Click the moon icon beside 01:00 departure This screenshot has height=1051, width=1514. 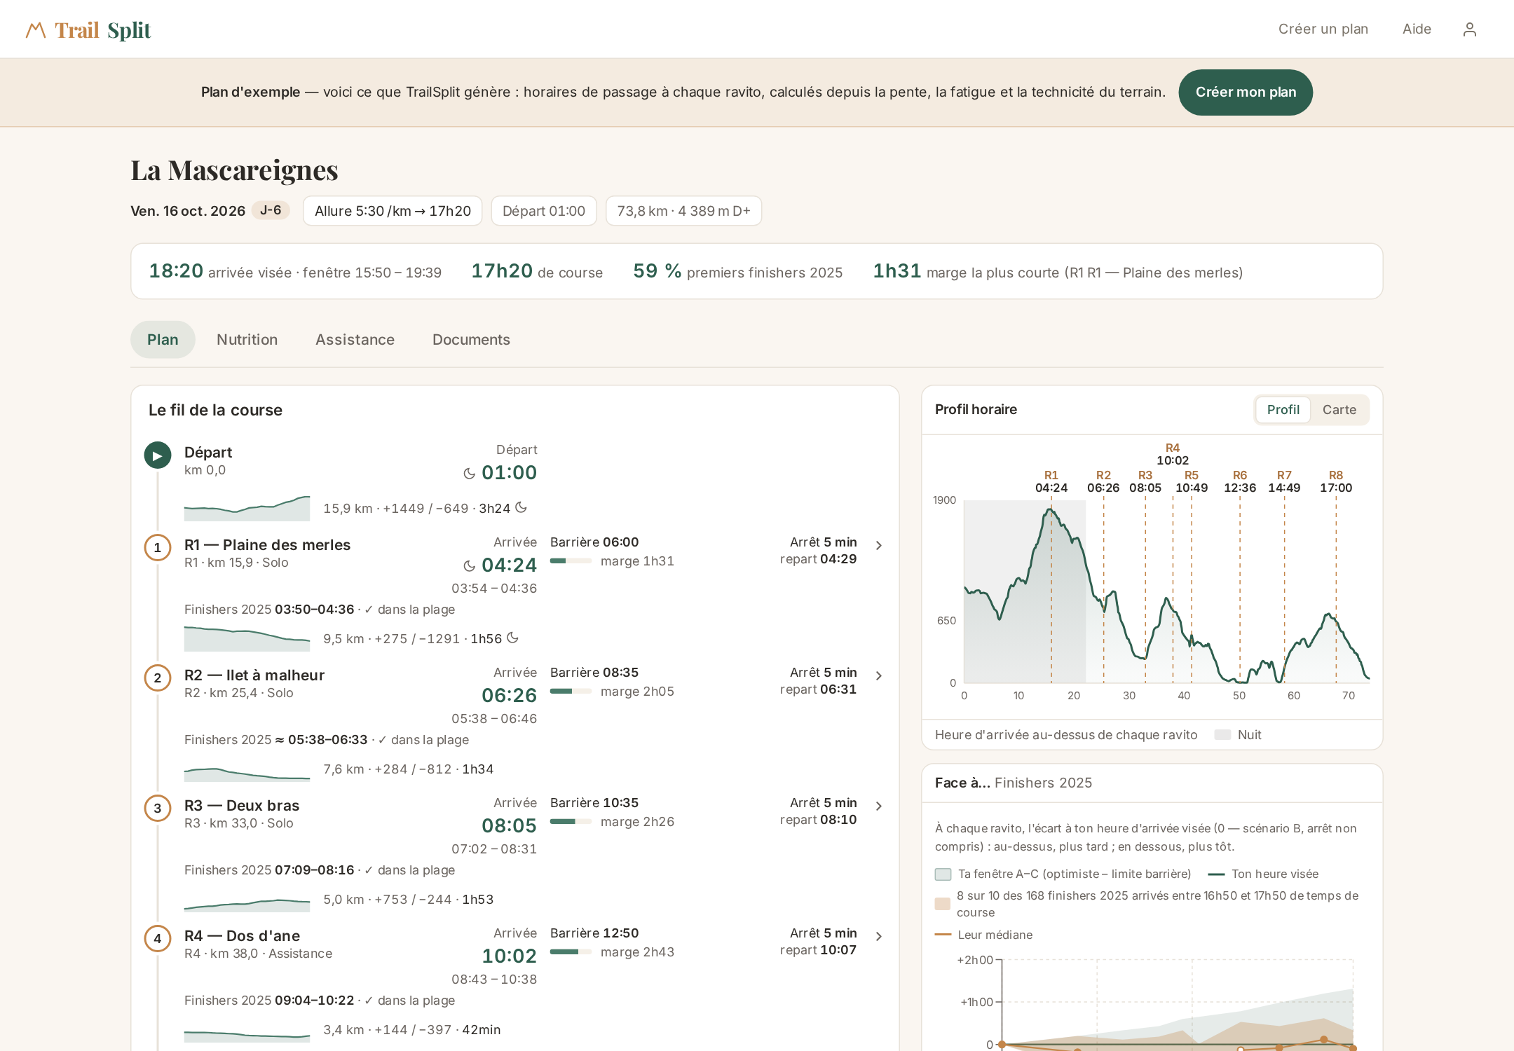tap(470, 474)
